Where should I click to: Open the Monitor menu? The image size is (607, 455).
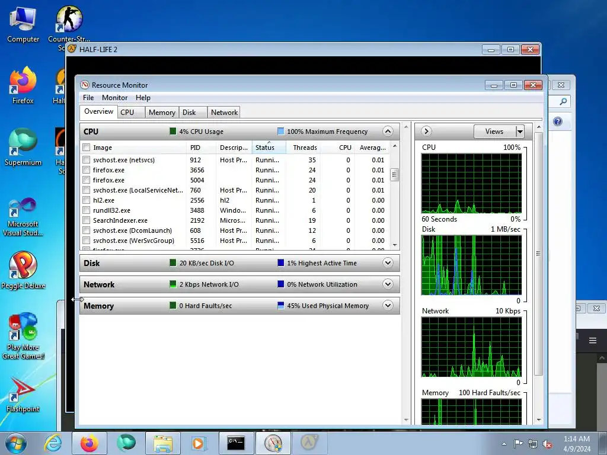pos(114,98)
